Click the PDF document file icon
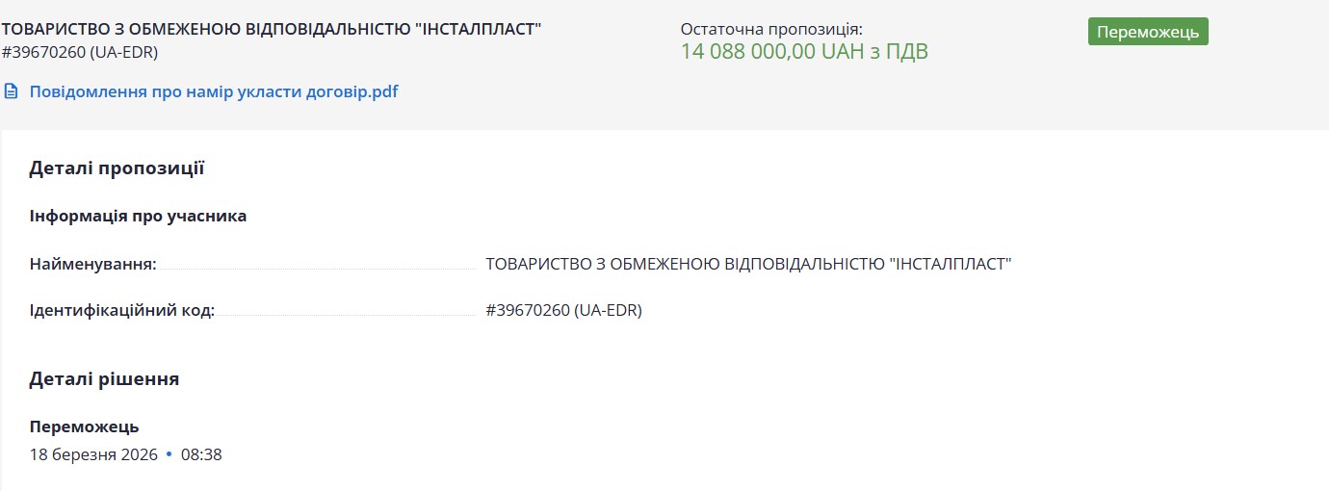 [12, 92]
